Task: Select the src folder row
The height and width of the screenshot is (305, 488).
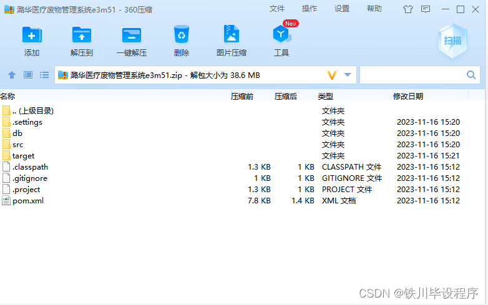Action: (x=17, y=145)
